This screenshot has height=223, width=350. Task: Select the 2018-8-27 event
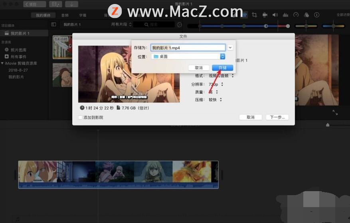tap(18, 70)
